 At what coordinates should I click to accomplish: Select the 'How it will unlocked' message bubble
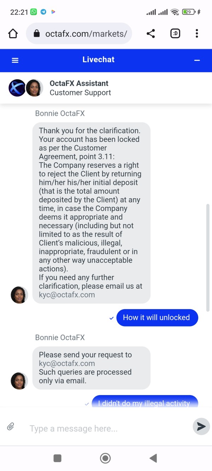tap(157, 317)
